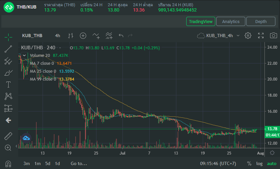Open the indicator templates menu
The height and width of the screenshot is (169, 280).
(109, 36)
